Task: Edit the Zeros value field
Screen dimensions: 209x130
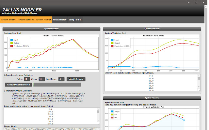Action: click(x=41, y=79)
